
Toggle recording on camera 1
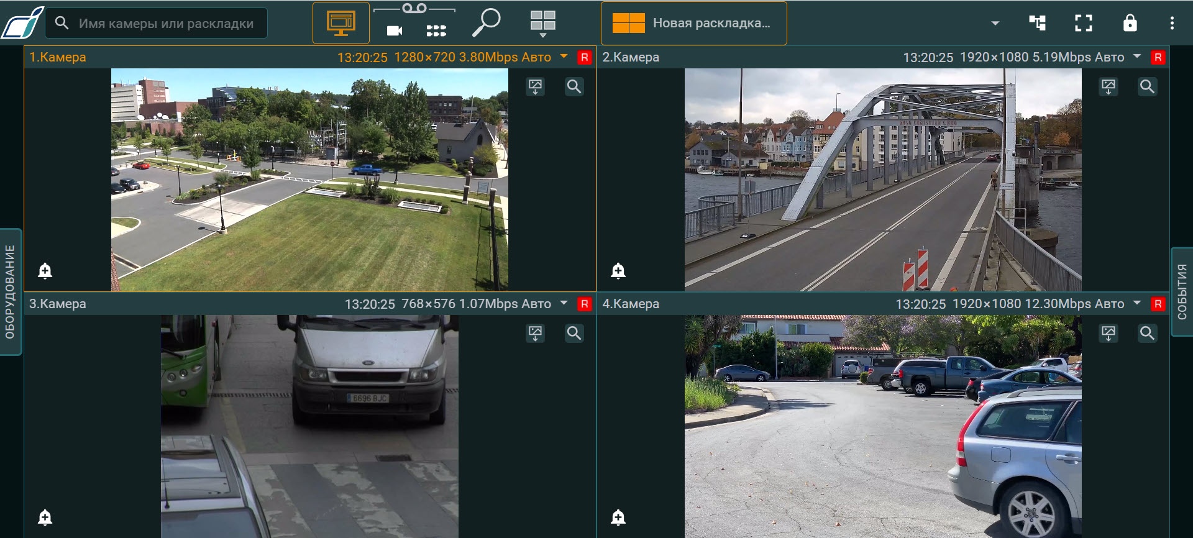584,57
